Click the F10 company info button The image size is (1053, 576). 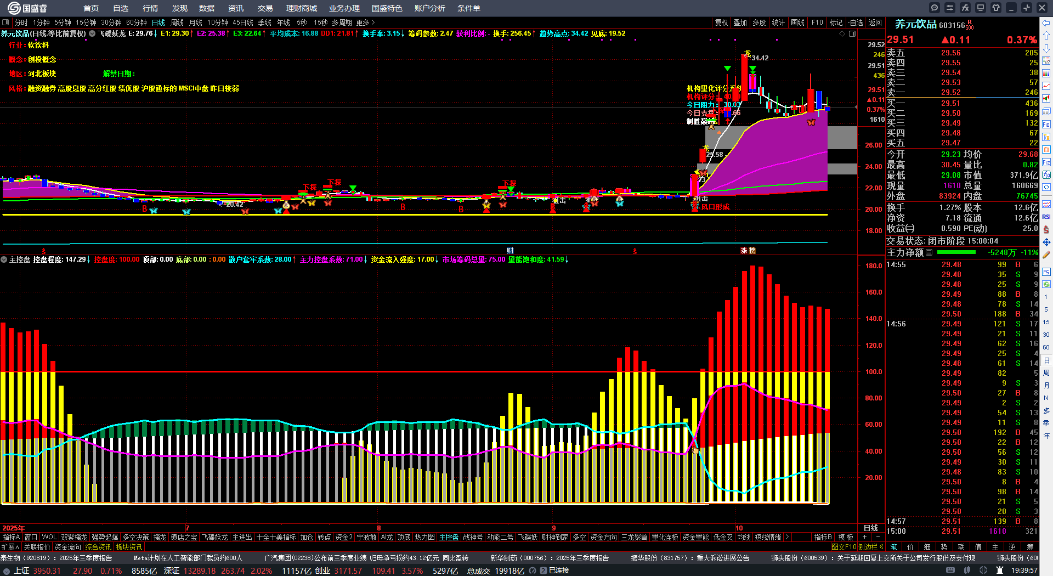click(817, 22)
